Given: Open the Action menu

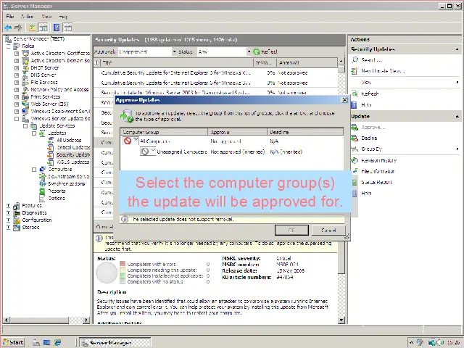Looking at the screenshot, I should 27,16.
